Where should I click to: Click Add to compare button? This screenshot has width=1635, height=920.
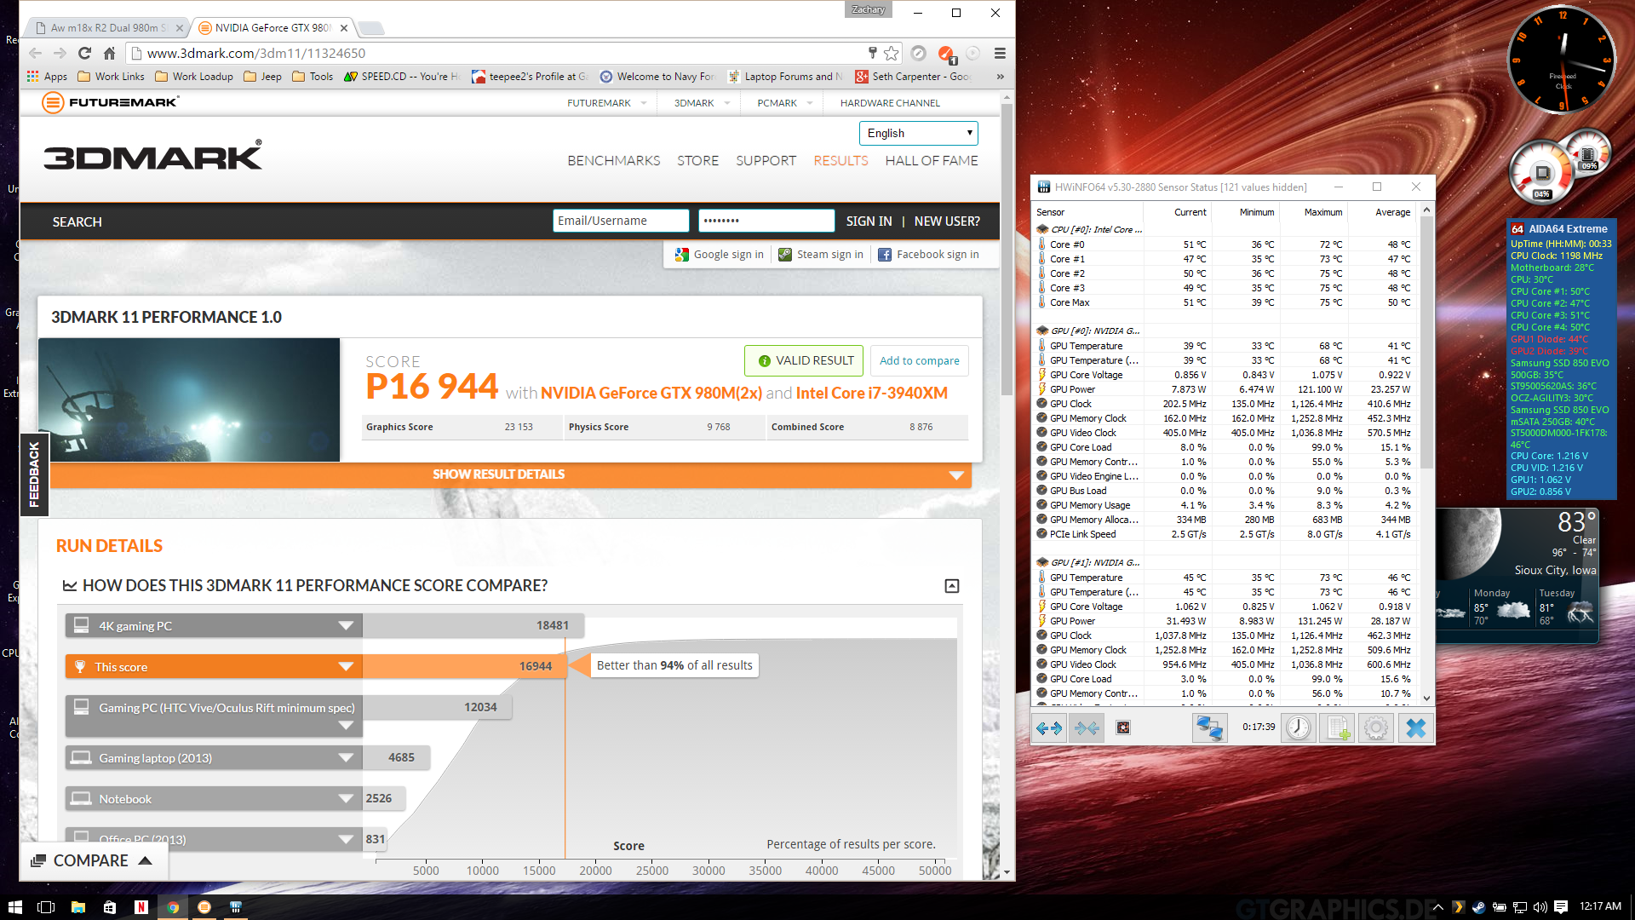pos(919,360)
